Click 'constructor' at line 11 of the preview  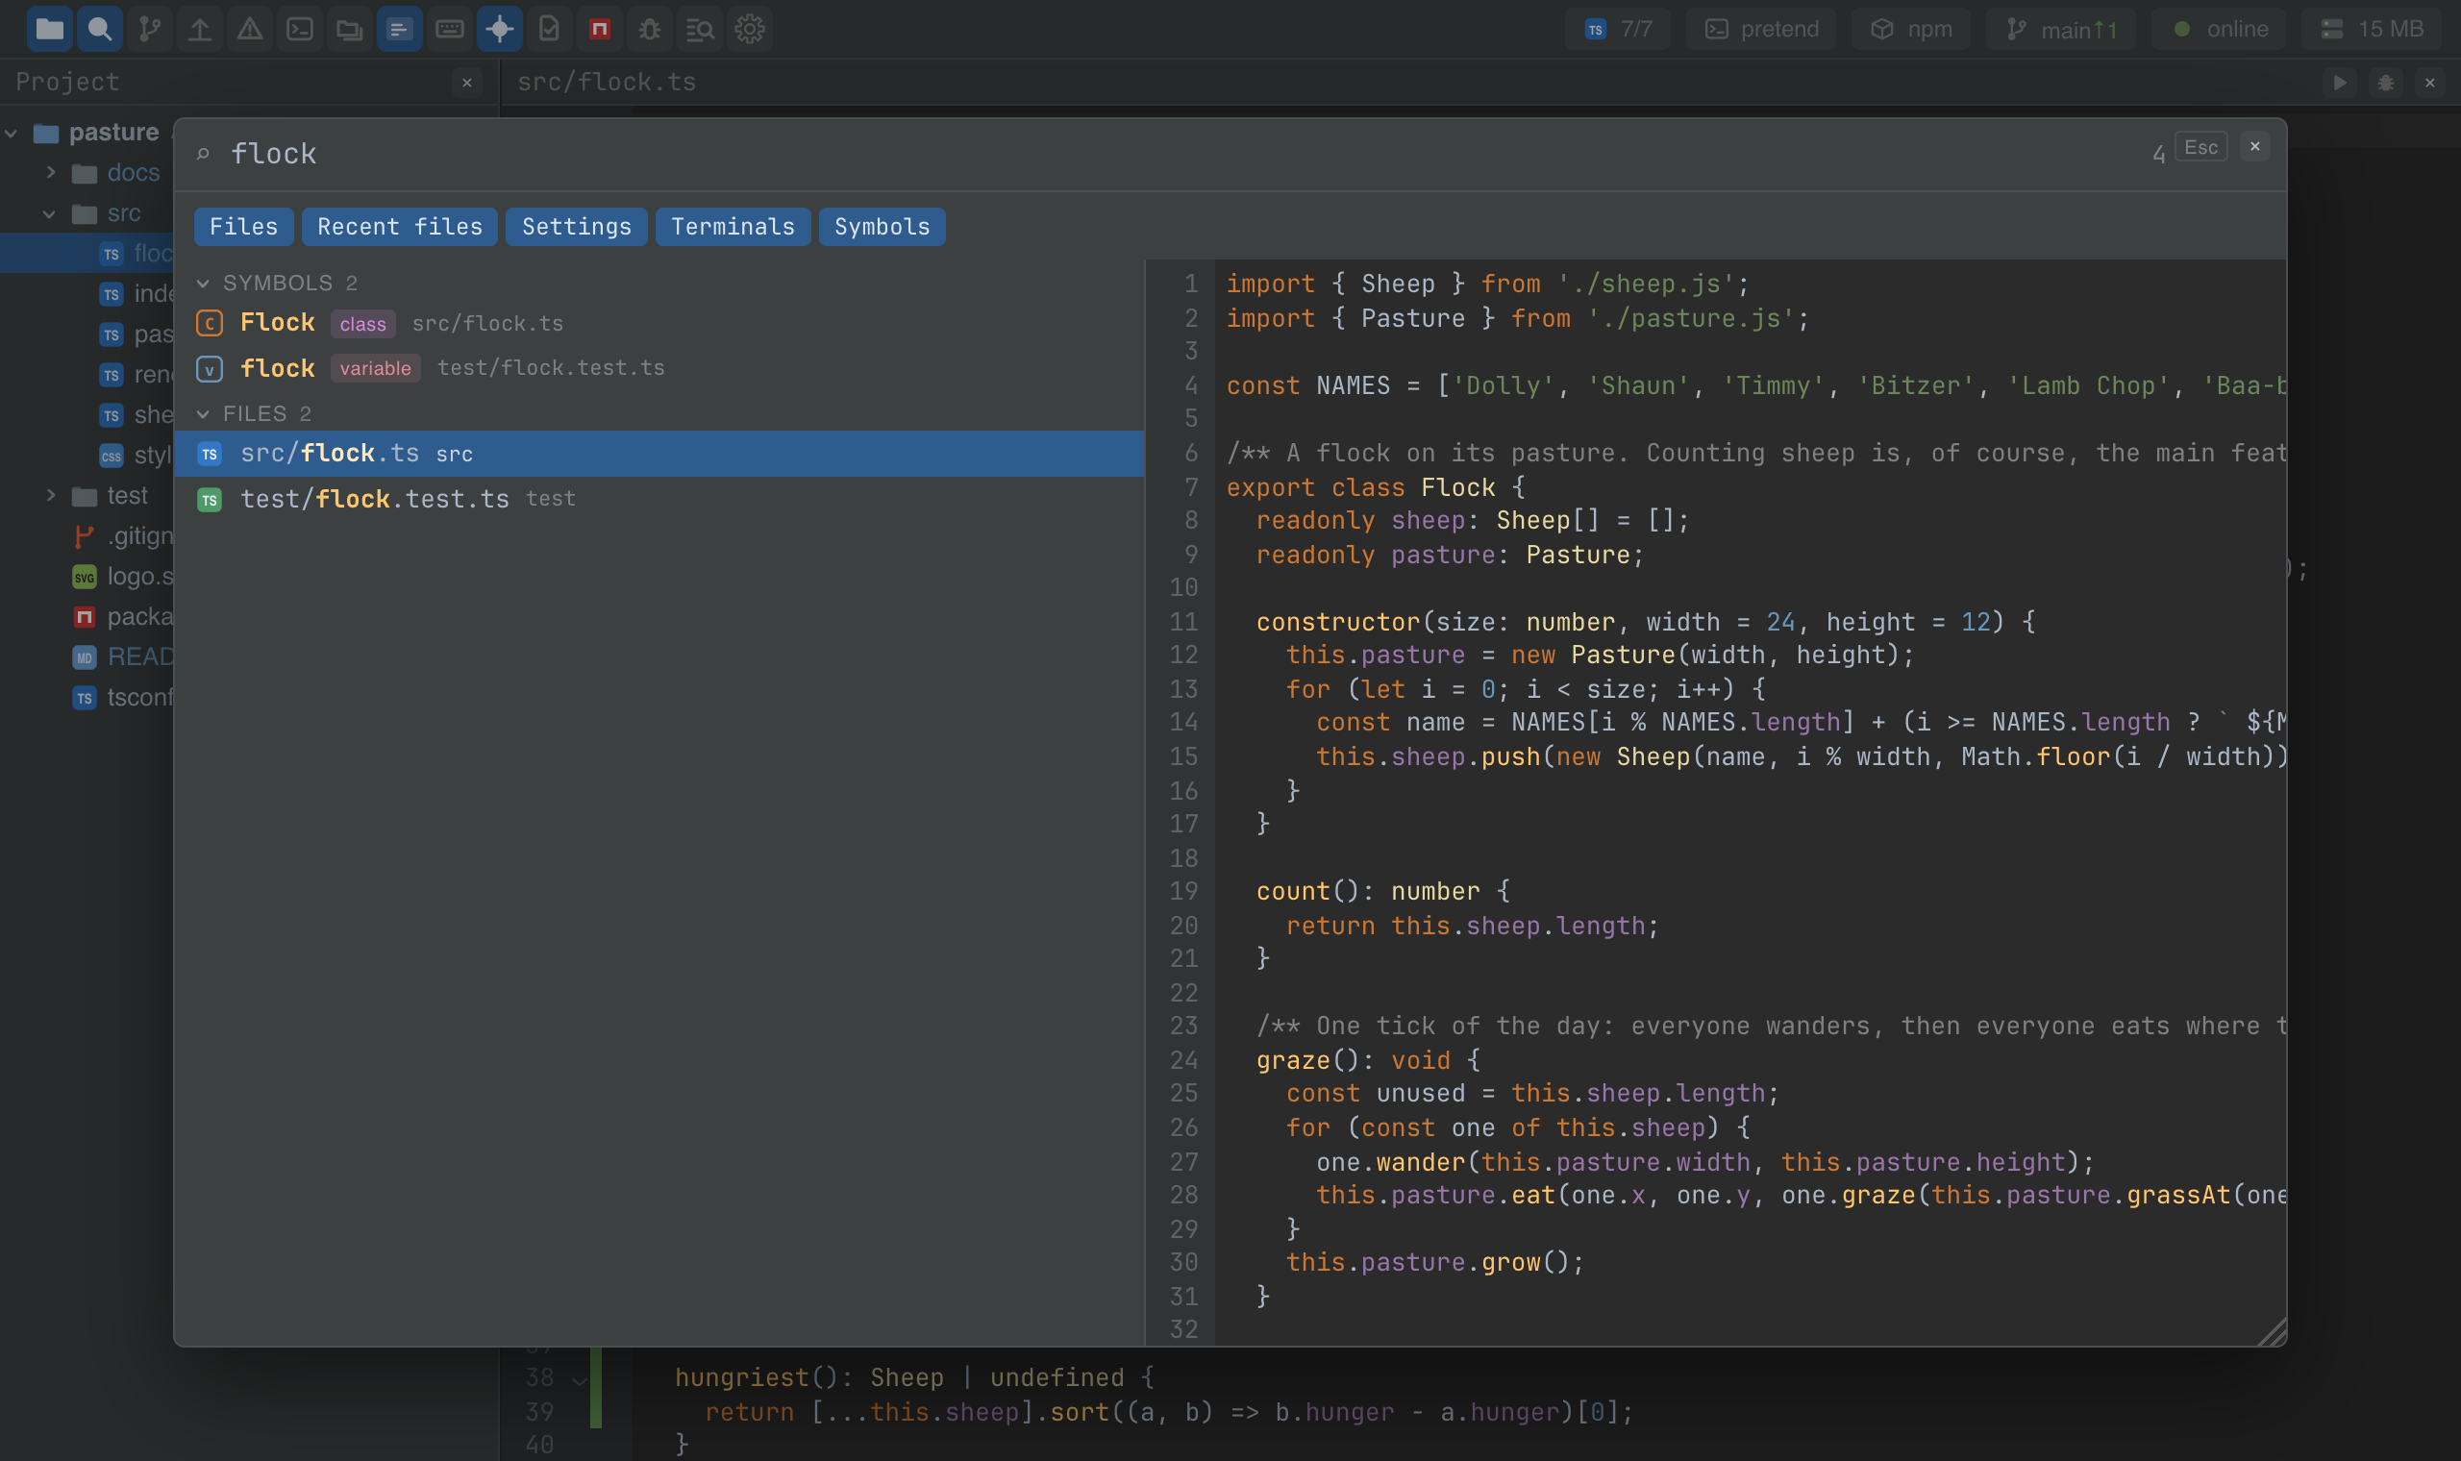pyautogui.click(x=1338, y=622)
